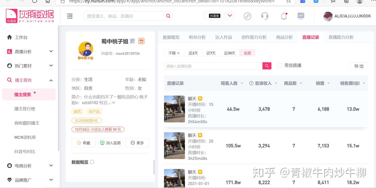Click the 更多 button

click(137, 143)
